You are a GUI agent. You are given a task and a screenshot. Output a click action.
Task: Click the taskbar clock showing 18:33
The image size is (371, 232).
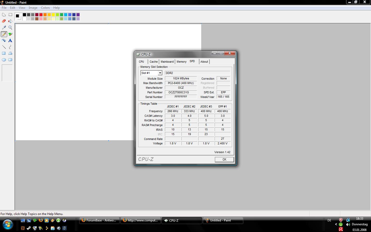click(x=359, y=219)
